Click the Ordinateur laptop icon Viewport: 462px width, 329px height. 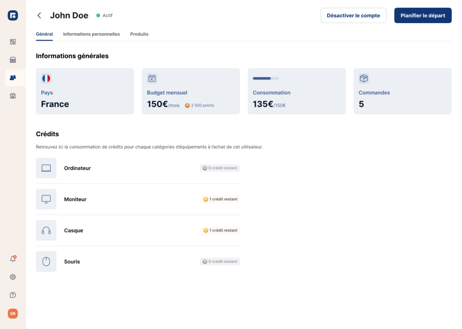[46, 168]
